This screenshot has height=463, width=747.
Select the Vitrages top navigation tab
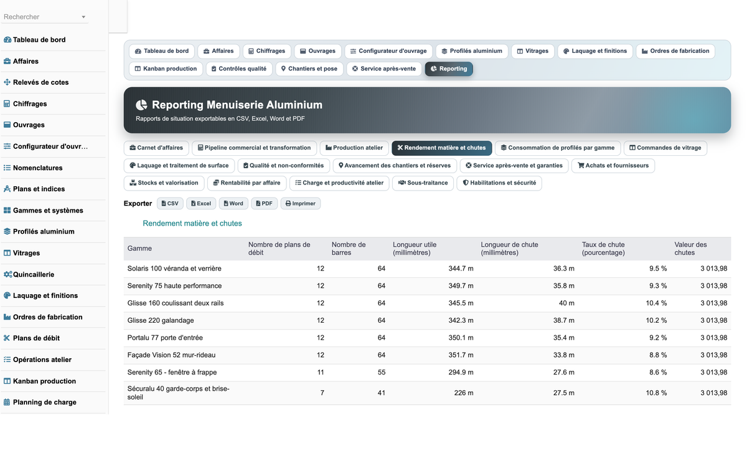click(533, 51)
